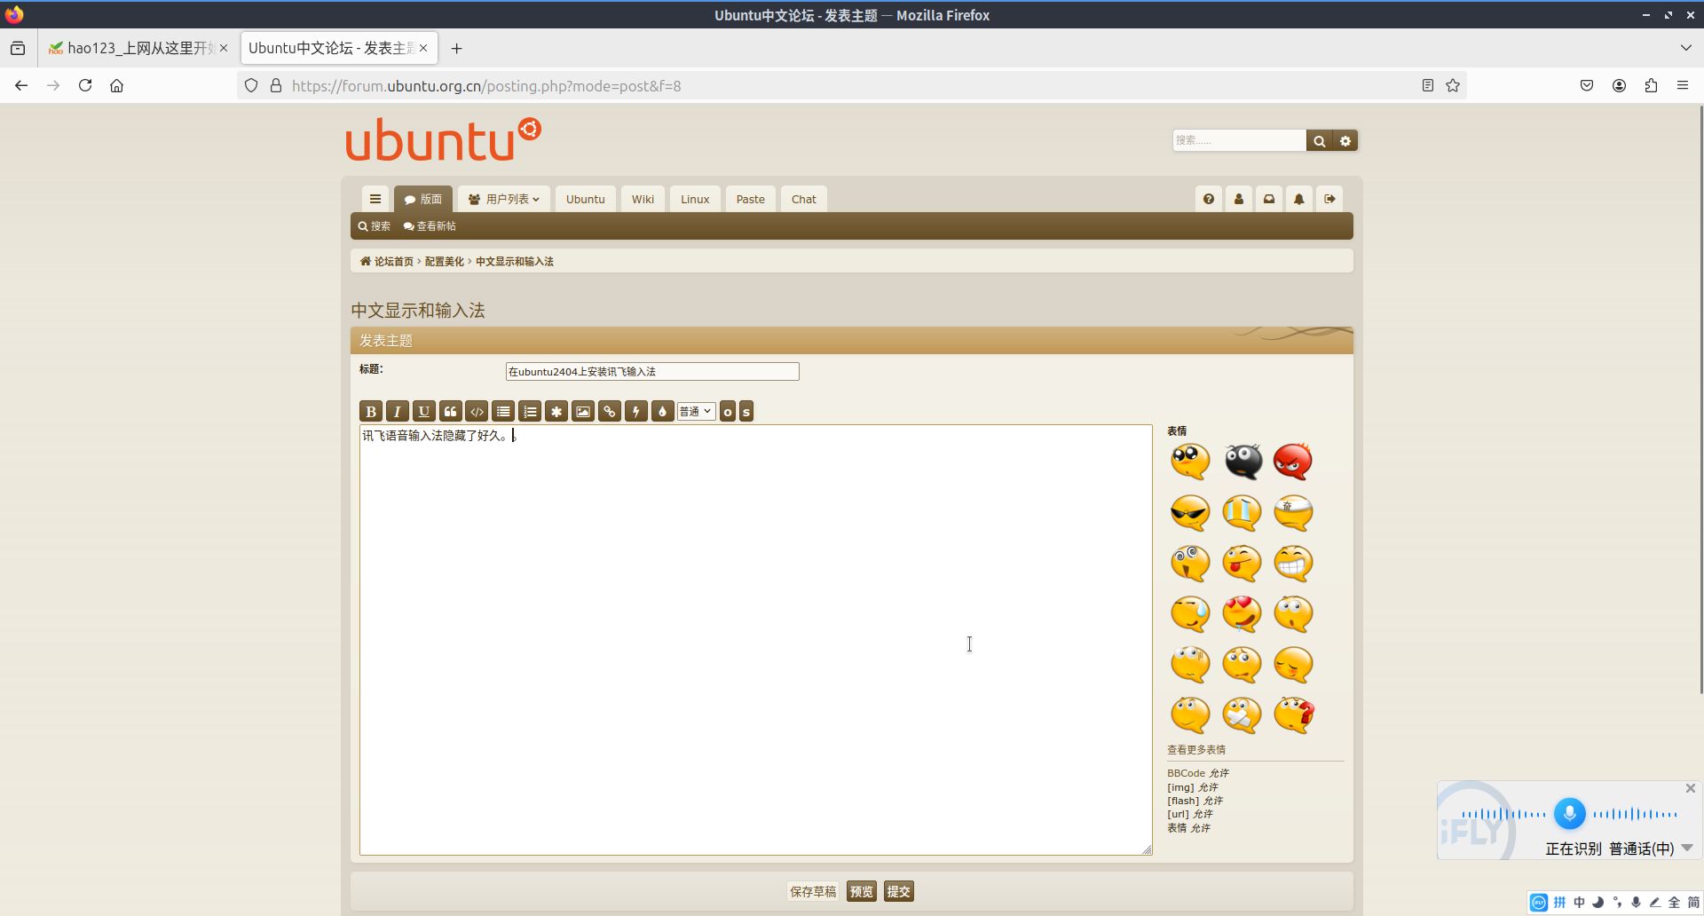Click the iFLY logo in IME bar
This screenshot has height=916, width=1704.
(1539, 903)
